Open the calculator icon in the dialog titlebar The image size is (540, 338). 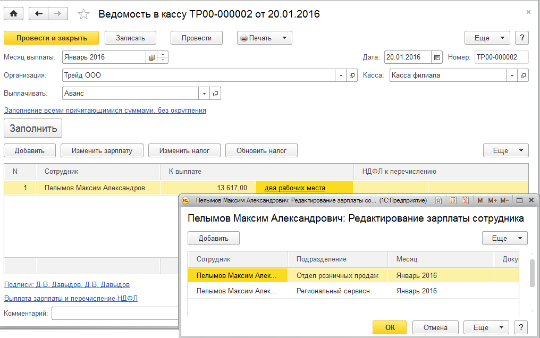coord(453,200)
